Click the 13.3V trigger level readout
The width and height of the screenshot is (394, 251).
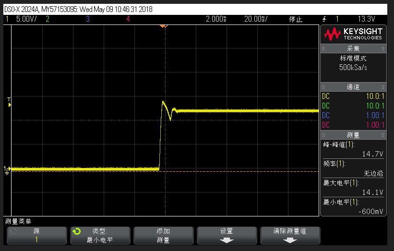tap(366, 19)
